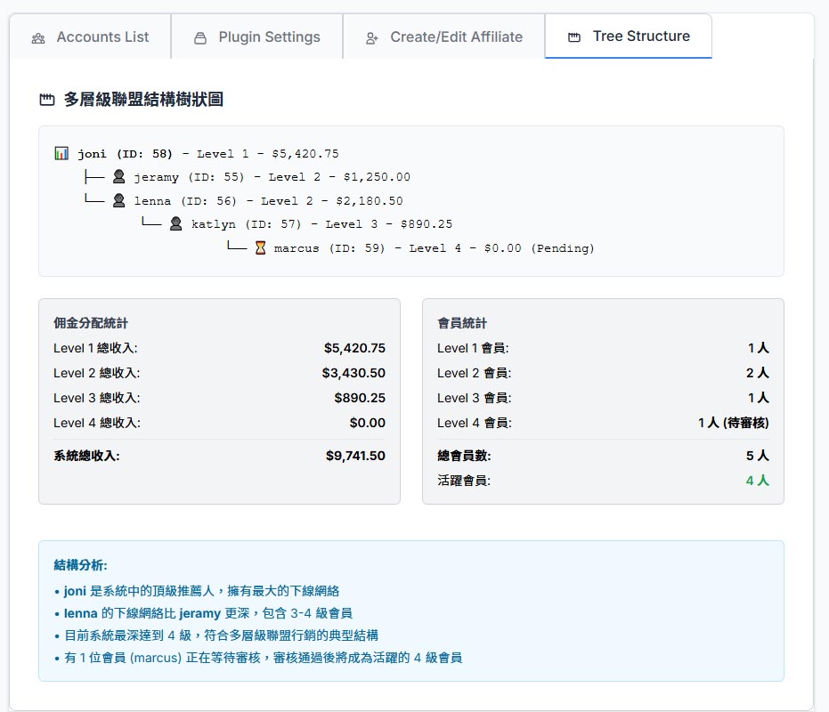Viewport: 829px width, 712px height.
Task: Click the analysis line about joni 頂級推薦人
Action: click(197, 590)
